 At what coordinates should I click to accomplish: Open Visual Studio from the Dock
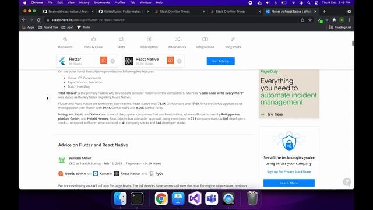click(x=195, y=198)
